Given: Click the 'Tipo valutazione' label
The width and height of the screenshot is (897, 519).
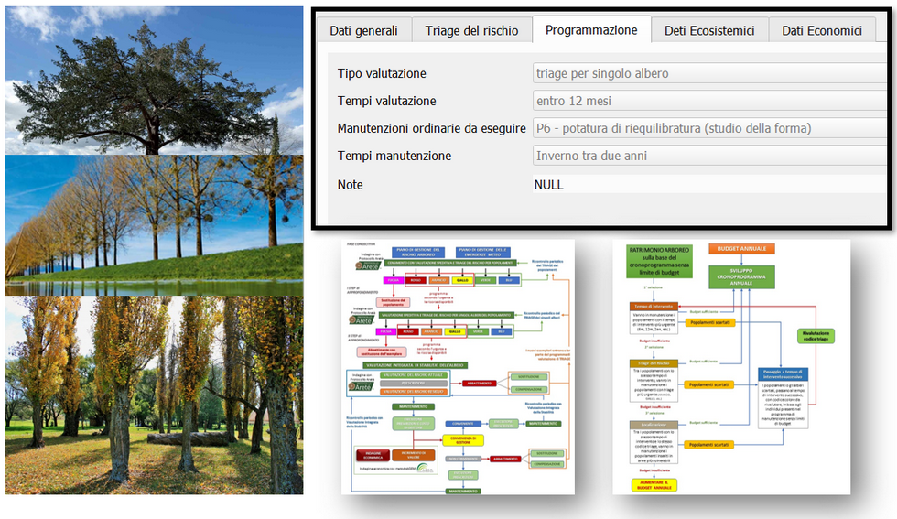Looking at the screenshot, I should 382,73.
